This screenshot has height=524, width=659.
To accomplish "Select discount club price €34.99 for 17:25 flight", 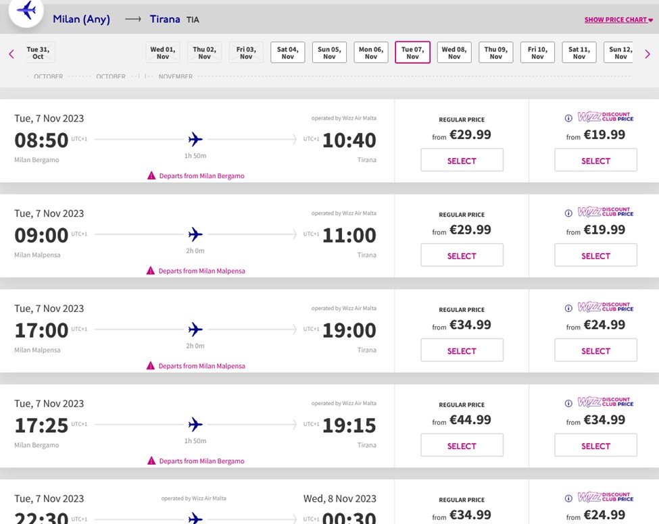I will pyautogui.click(x=595, y=446).
